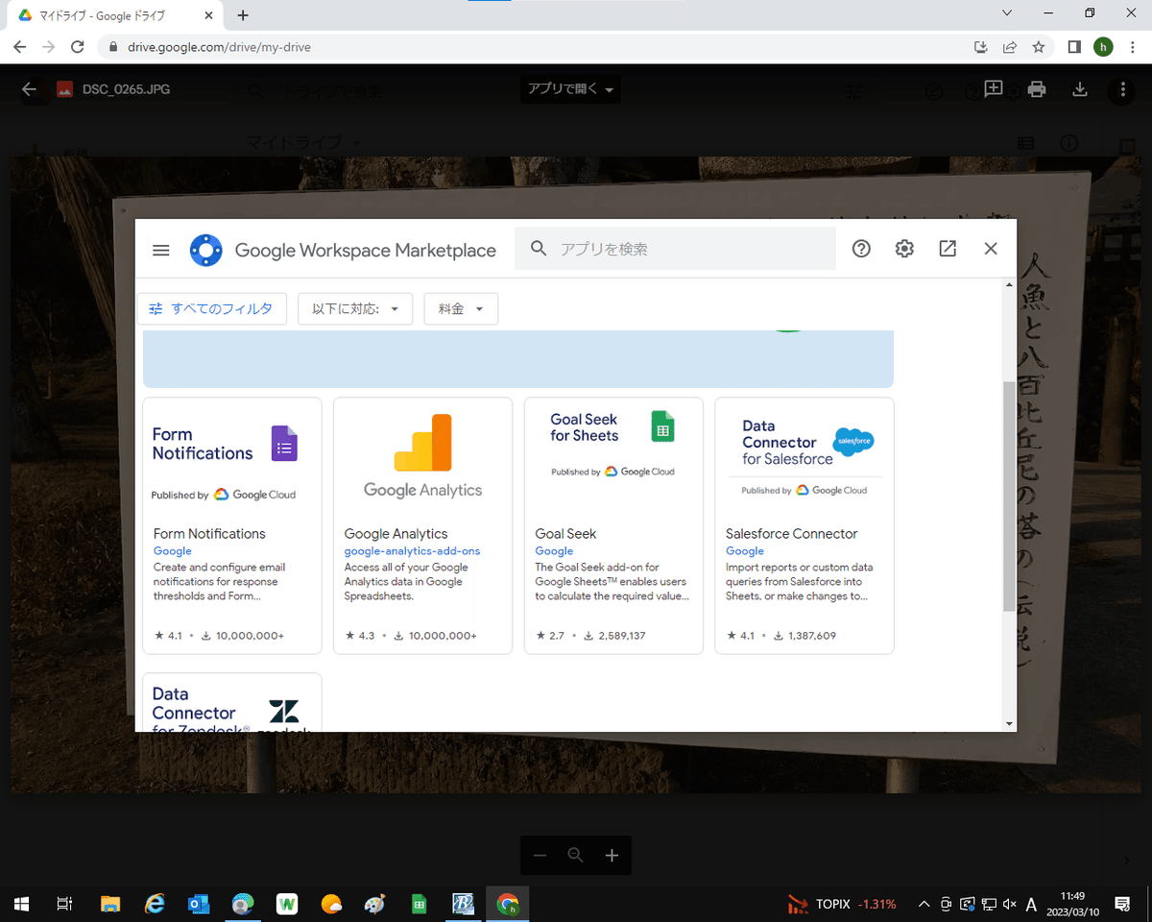The height and width of the screenshot is (922, 1152).
Task: Reload the Chrome page
Action: (x=79, y=47)
